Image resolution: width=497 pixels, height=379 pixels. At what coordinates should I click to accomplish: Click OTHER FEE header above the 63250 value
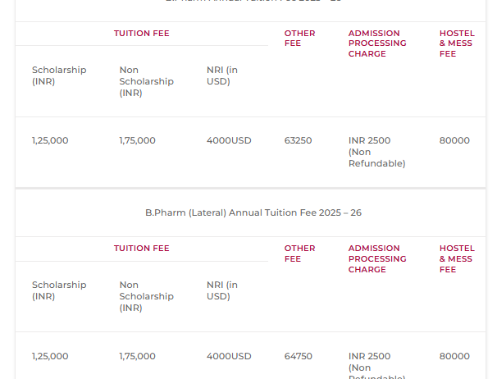tap(299, 39)
